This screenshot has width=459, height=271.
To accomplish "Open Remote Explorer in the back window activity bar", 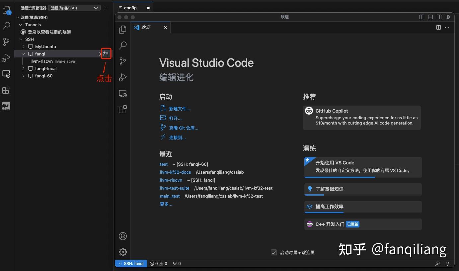I will 6,74.
